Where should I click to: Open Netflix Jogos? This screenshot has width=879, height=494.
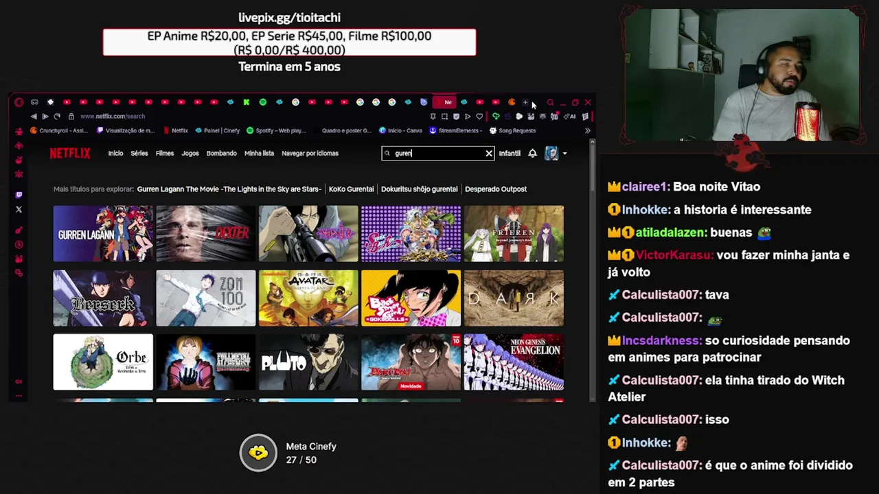pyautogui.click(x=190, y=154)
